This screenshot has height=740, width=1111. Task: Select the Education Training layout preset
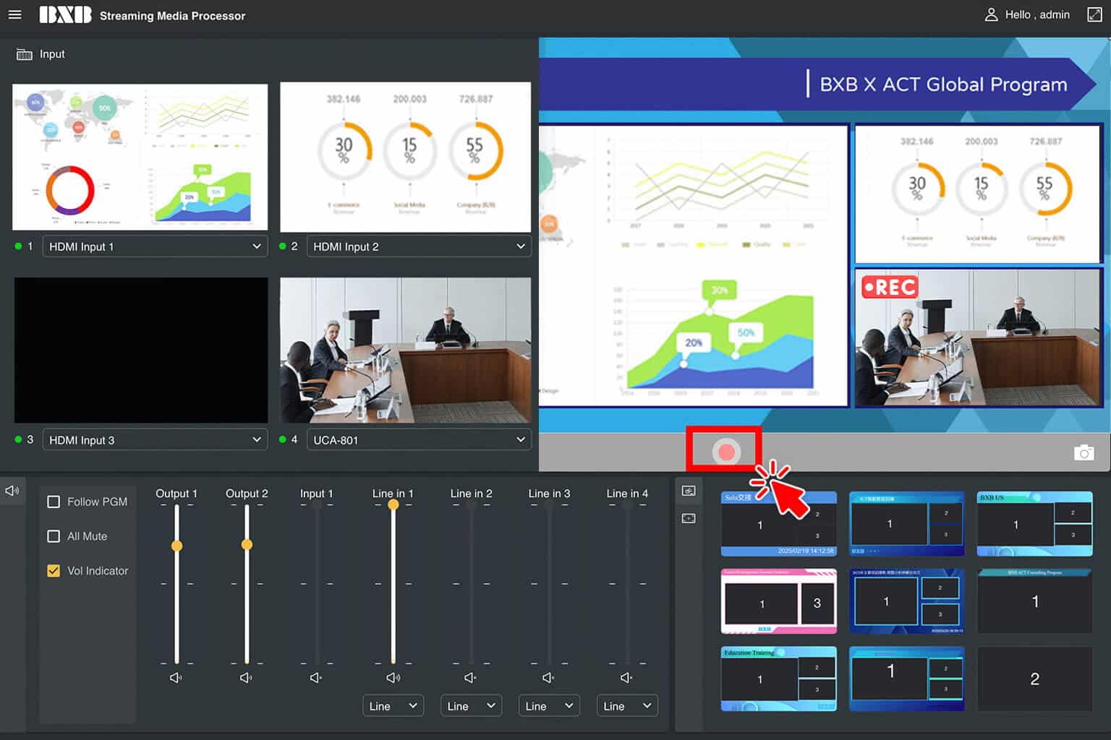[x=778, y=679]
